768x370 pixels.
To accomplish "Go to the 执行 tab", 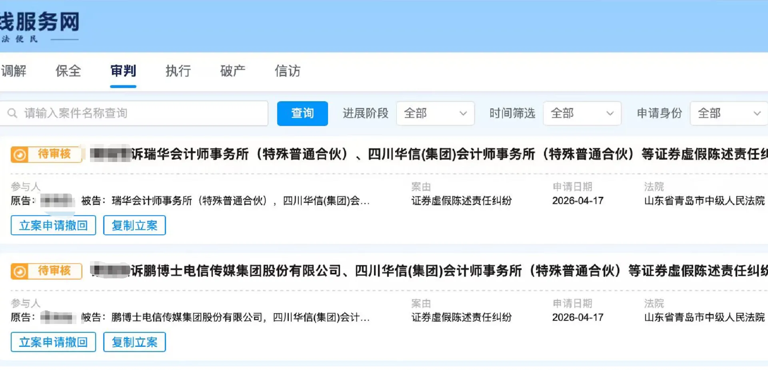I will tap(178, 71).
